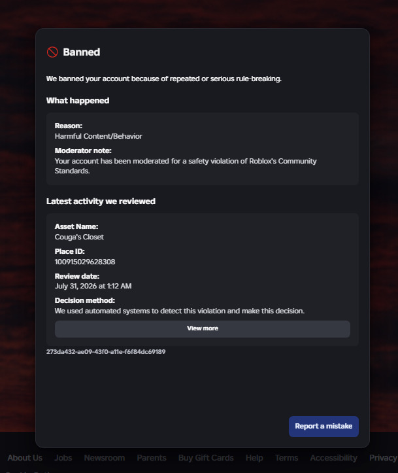The width and height of the screenshot is (398, 473).
Task: Click the Latest activity we reviewed heading
Action: pos(101,201)
